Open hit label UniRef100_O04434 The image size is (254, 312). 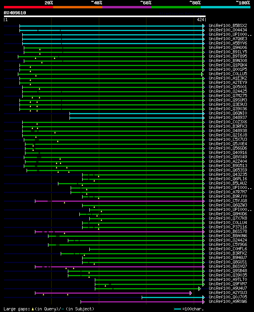click(228, 30)
